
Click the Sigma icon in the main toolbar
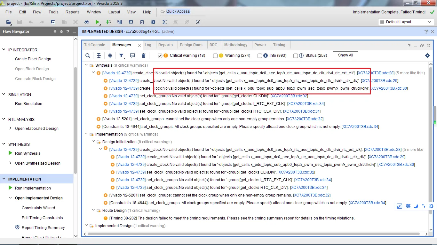pyautogui.click(x=164, y=22)
